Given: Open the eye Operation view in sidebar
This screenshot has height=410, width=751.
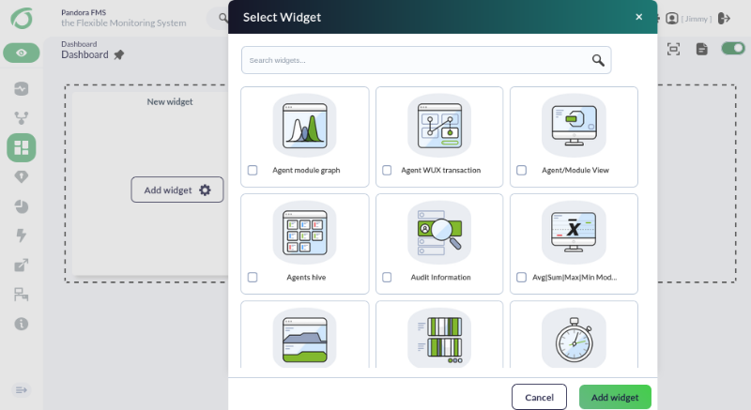Looking at the screenshot, I should coord(22,53).
